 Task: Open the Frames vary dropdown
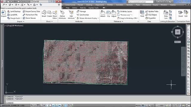coord(132,15)
